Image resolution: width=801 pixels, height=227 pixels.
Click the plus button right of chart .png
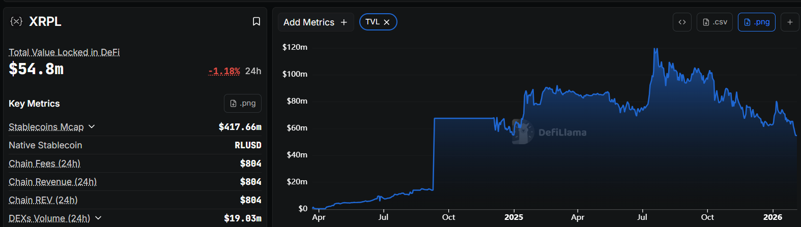pos(790,22)
